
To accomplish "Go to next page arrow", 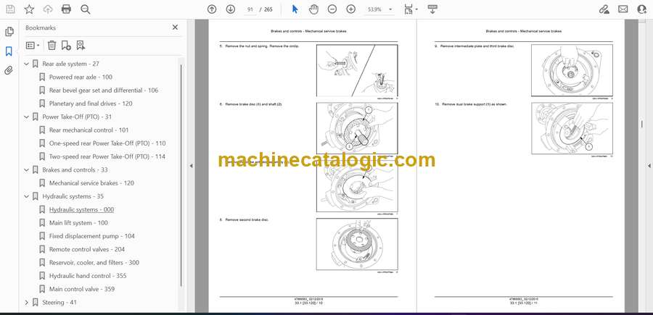I will click(x=230, y=9).
